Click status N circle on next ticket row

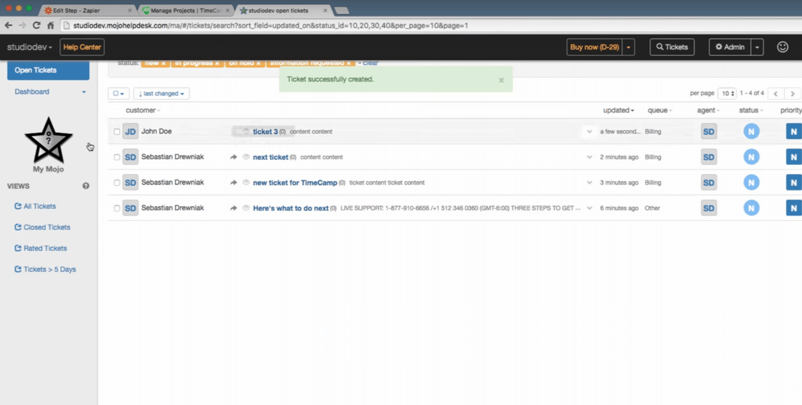click(x=751, y=157)
